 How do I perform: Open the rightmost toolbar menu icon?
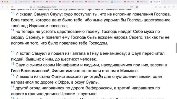[174, 7]
